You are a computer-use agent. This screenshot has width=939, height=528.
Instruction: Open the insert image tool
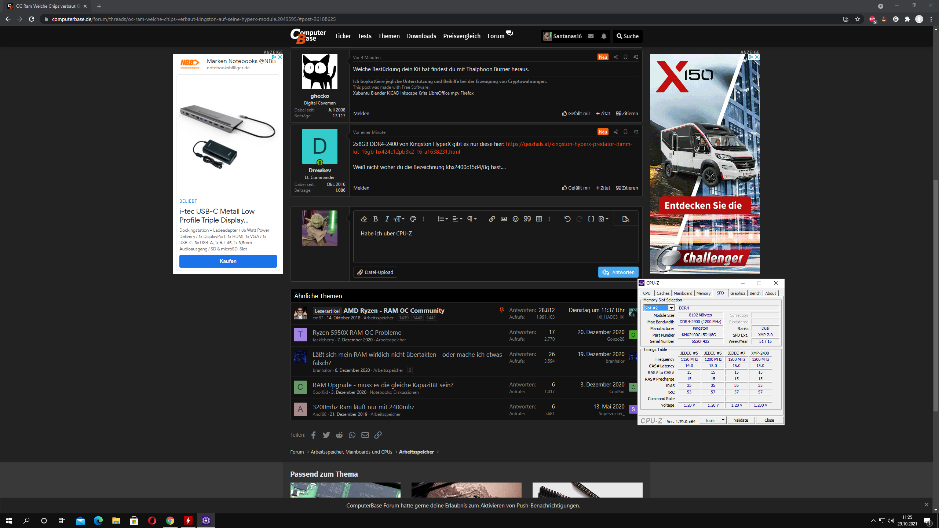[504, 219]
